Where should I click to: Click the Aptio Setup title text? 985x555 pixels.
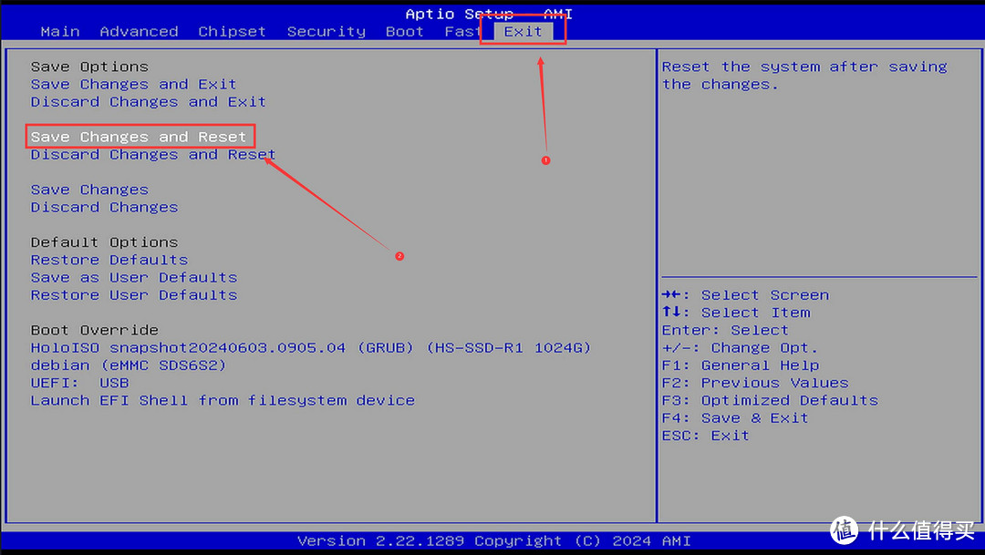click(x=489, y=14)
